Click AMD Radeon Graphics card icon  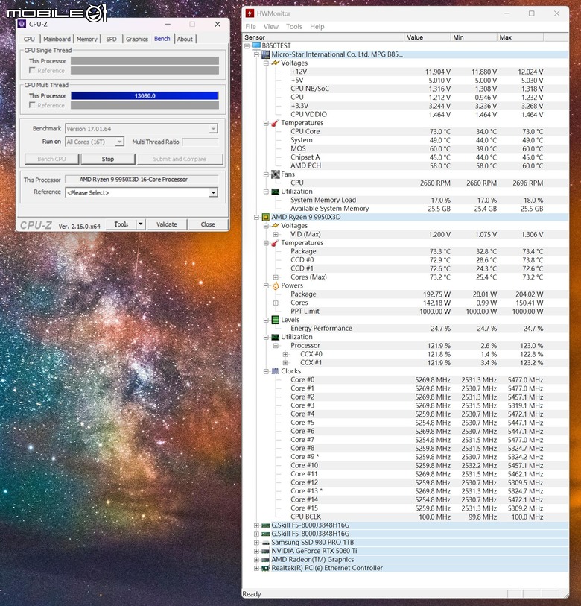point(266,560)
